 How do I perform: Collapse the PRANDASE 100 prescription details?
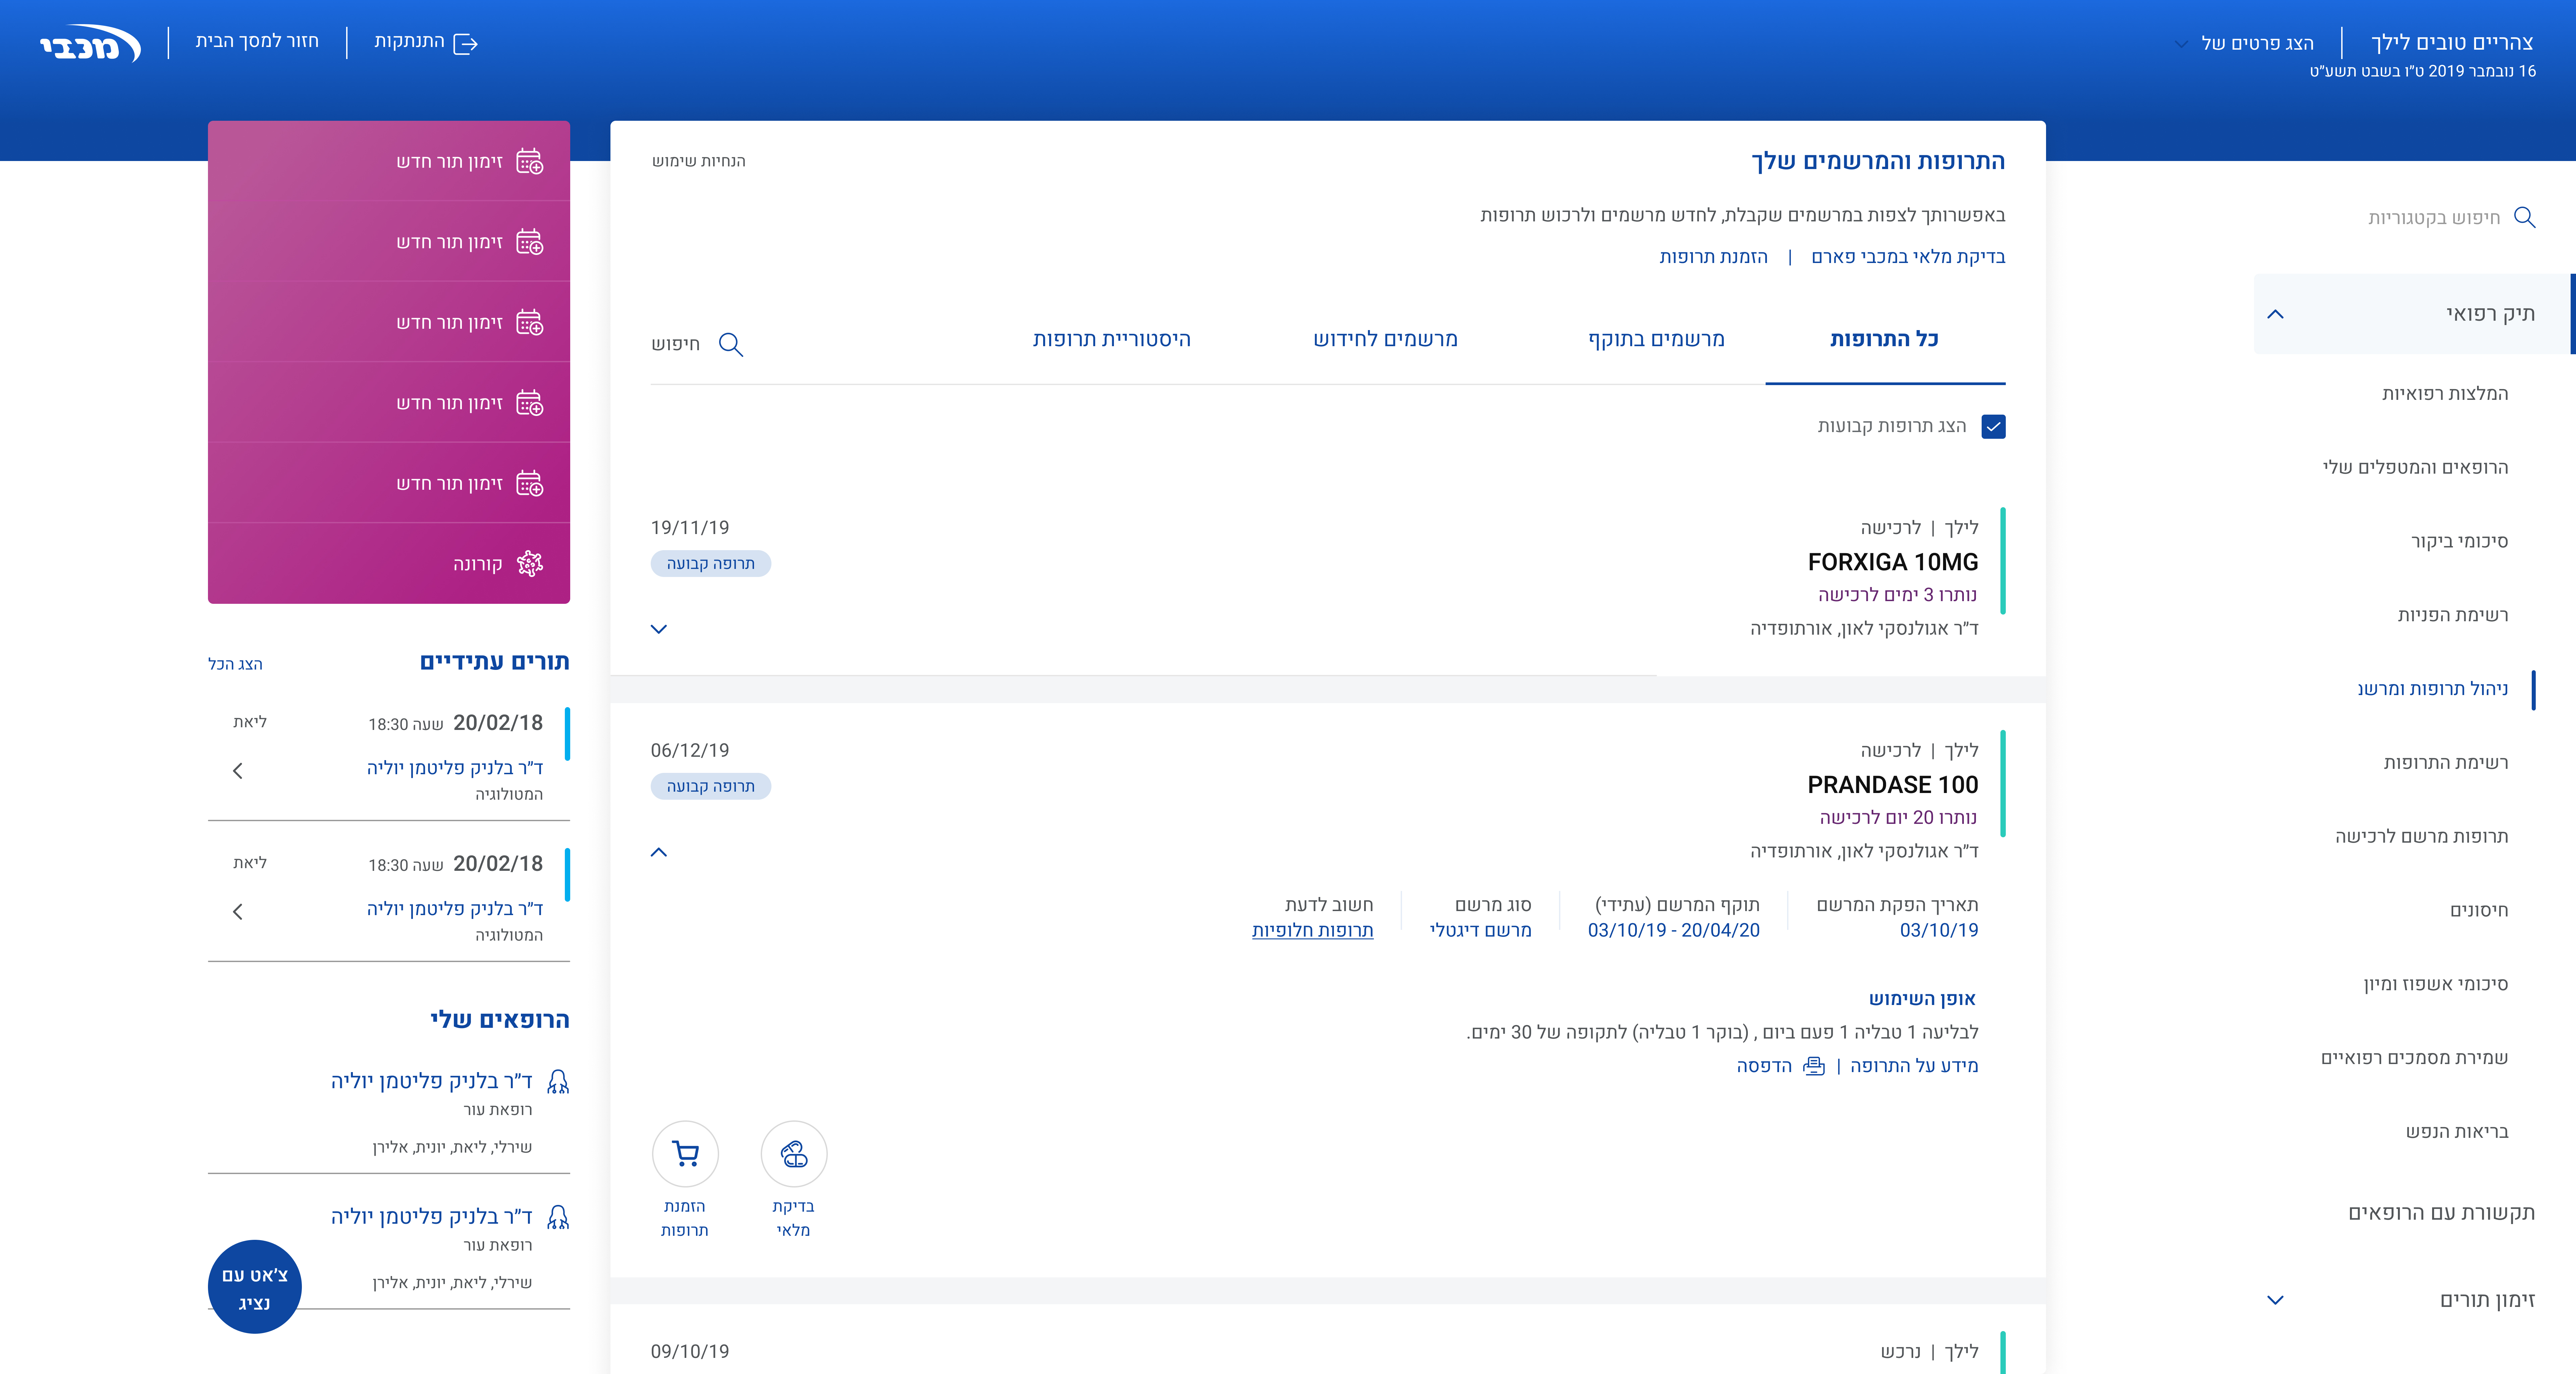coord(659,852)
